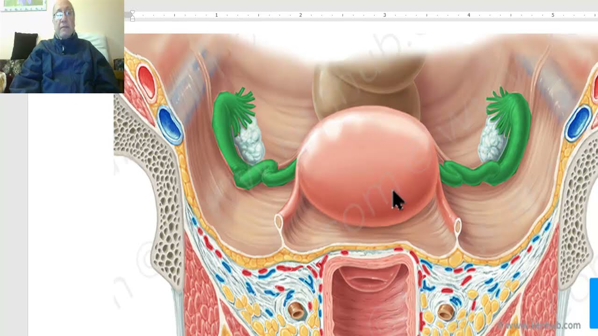Image resolution: width=598 pixels, height=336 pixels.
Task: Click the ruler at the 2 inch mark
Action: [300, 15]
